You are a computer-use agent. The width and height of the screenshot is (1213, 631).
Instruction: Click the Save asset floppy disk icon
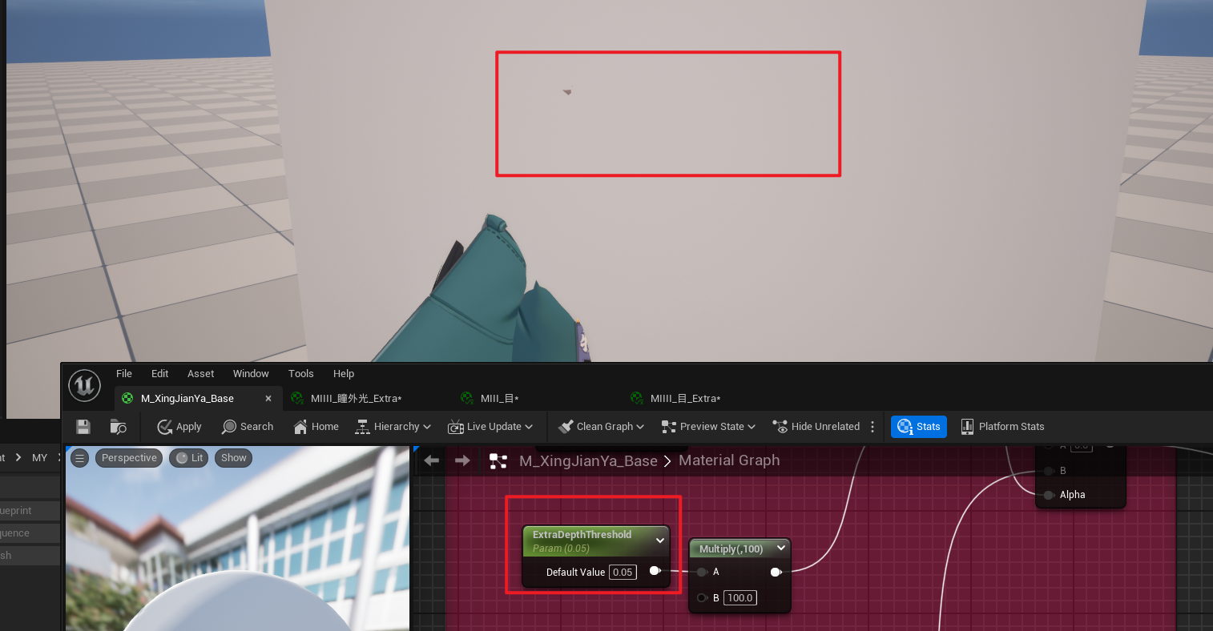pos(83,427)
